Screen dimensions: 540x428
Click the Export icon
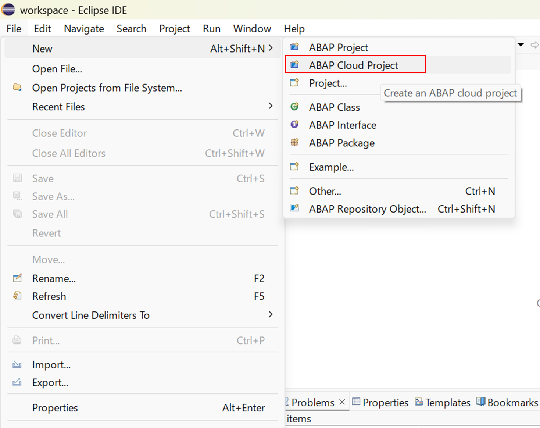17,382
